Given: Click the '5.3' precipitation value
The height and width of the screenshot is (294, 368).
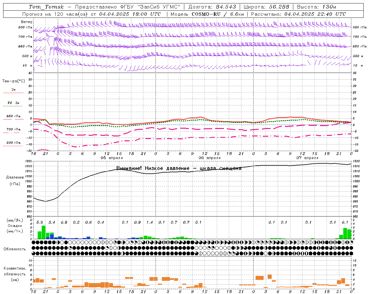Looking at the screenshot, I should (40, 222).
